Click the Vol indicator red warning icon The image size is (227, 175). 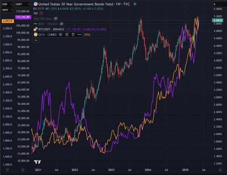tap(41, 13)
